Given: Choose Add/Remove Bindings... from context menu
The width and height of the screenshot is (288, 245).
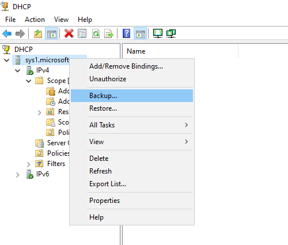Looking at the screenshot, I should pyautogui.click(x=132, y=66).
